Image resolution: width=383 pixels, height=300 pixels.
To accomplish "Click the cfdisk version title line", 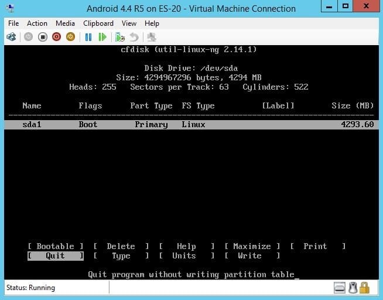I will (189, 50).
